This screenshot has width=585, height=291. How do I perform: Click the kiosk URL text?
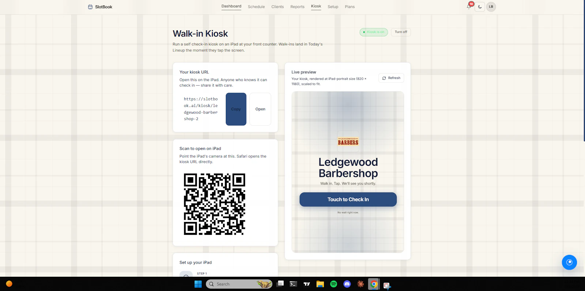[x=201, y=109]
